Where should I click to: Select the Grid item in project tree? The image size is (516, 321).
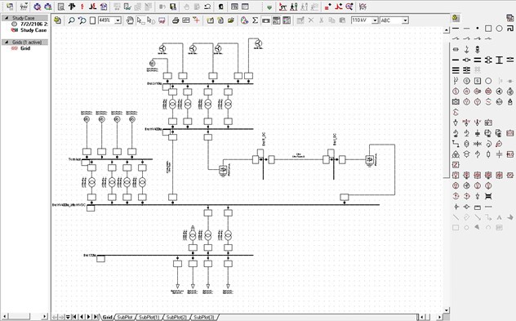(x=25, y=48)
